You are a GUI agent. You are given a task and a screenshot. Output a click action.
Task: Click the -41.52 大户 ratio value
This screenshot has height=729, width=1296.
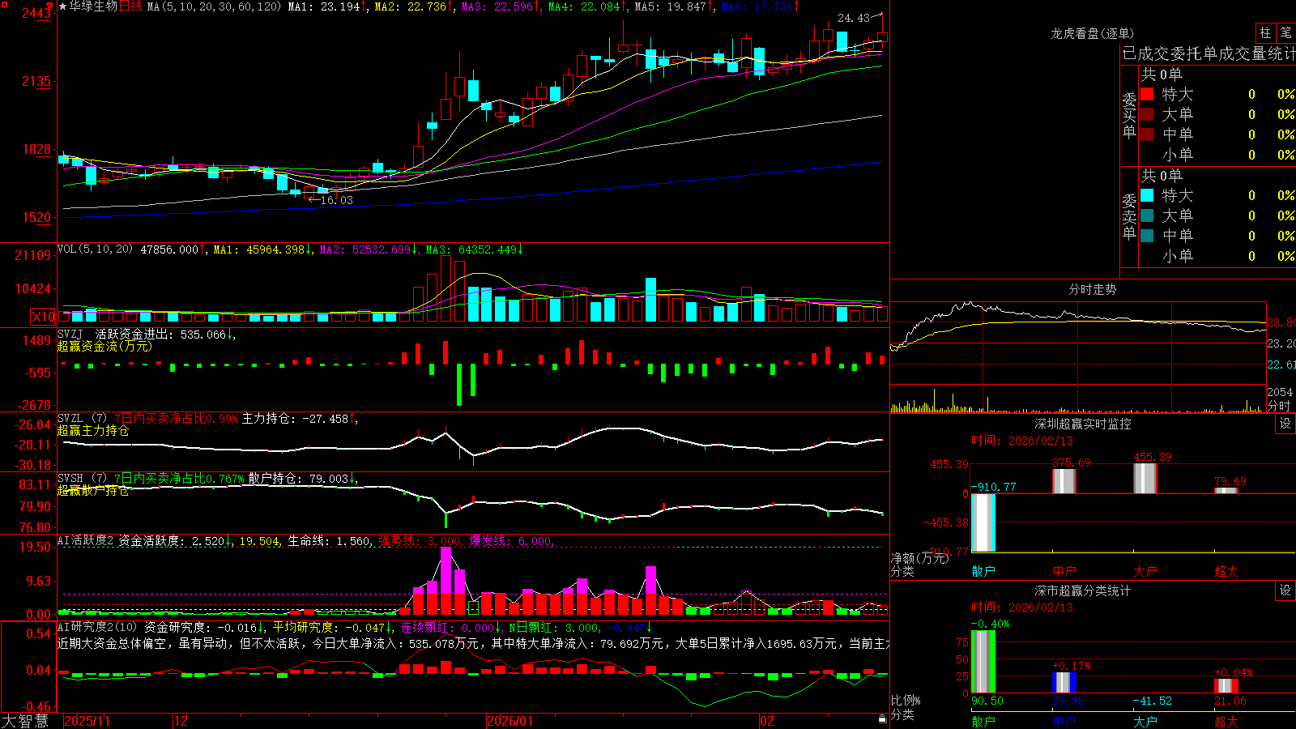(x=1152, y=701)
